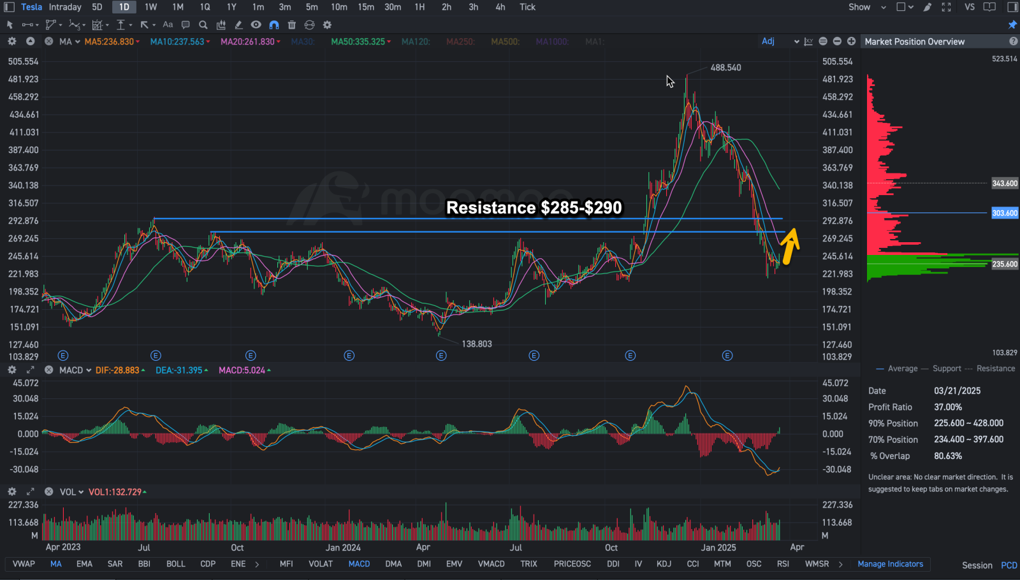Open the magnifier zoom tool
Image resolution: width=1020 pixels, height=580 pixels.
click(x=203, y=25)
